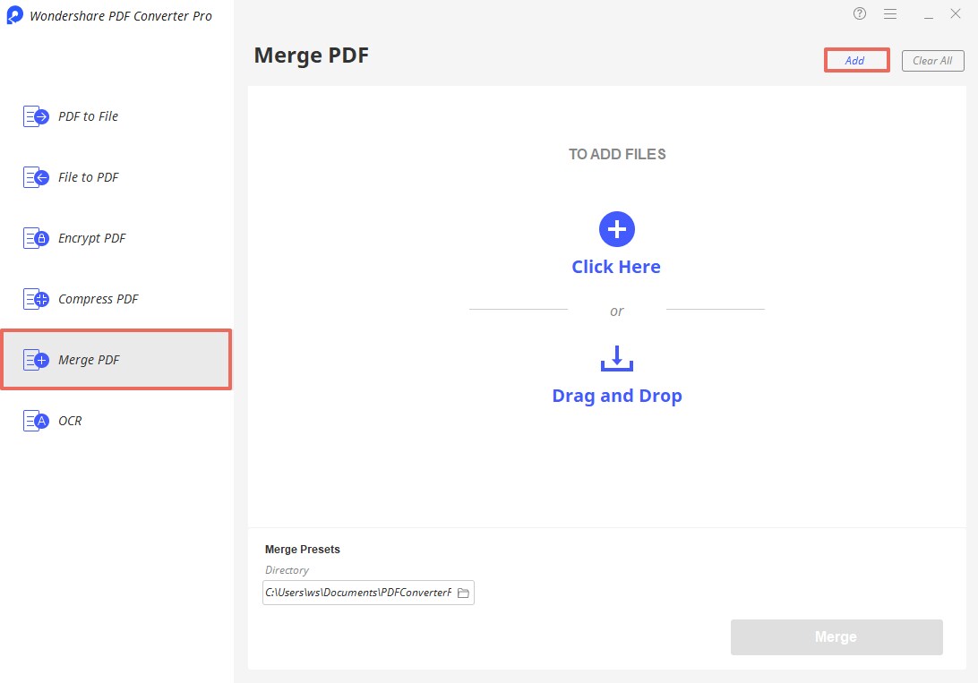Select the Encrypt PDF tool
The width and height of the screenshot is (978, 683).
(x=90, y=238)
